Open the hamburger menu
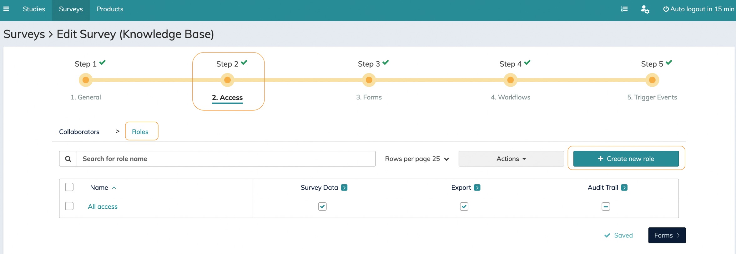 click(x=6, y=9)
